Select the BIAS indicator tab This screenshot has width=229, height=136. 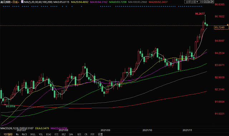49,135
